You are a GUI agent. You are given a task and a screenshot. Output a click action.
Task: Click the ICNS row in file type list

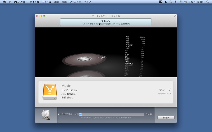point(135,43)
